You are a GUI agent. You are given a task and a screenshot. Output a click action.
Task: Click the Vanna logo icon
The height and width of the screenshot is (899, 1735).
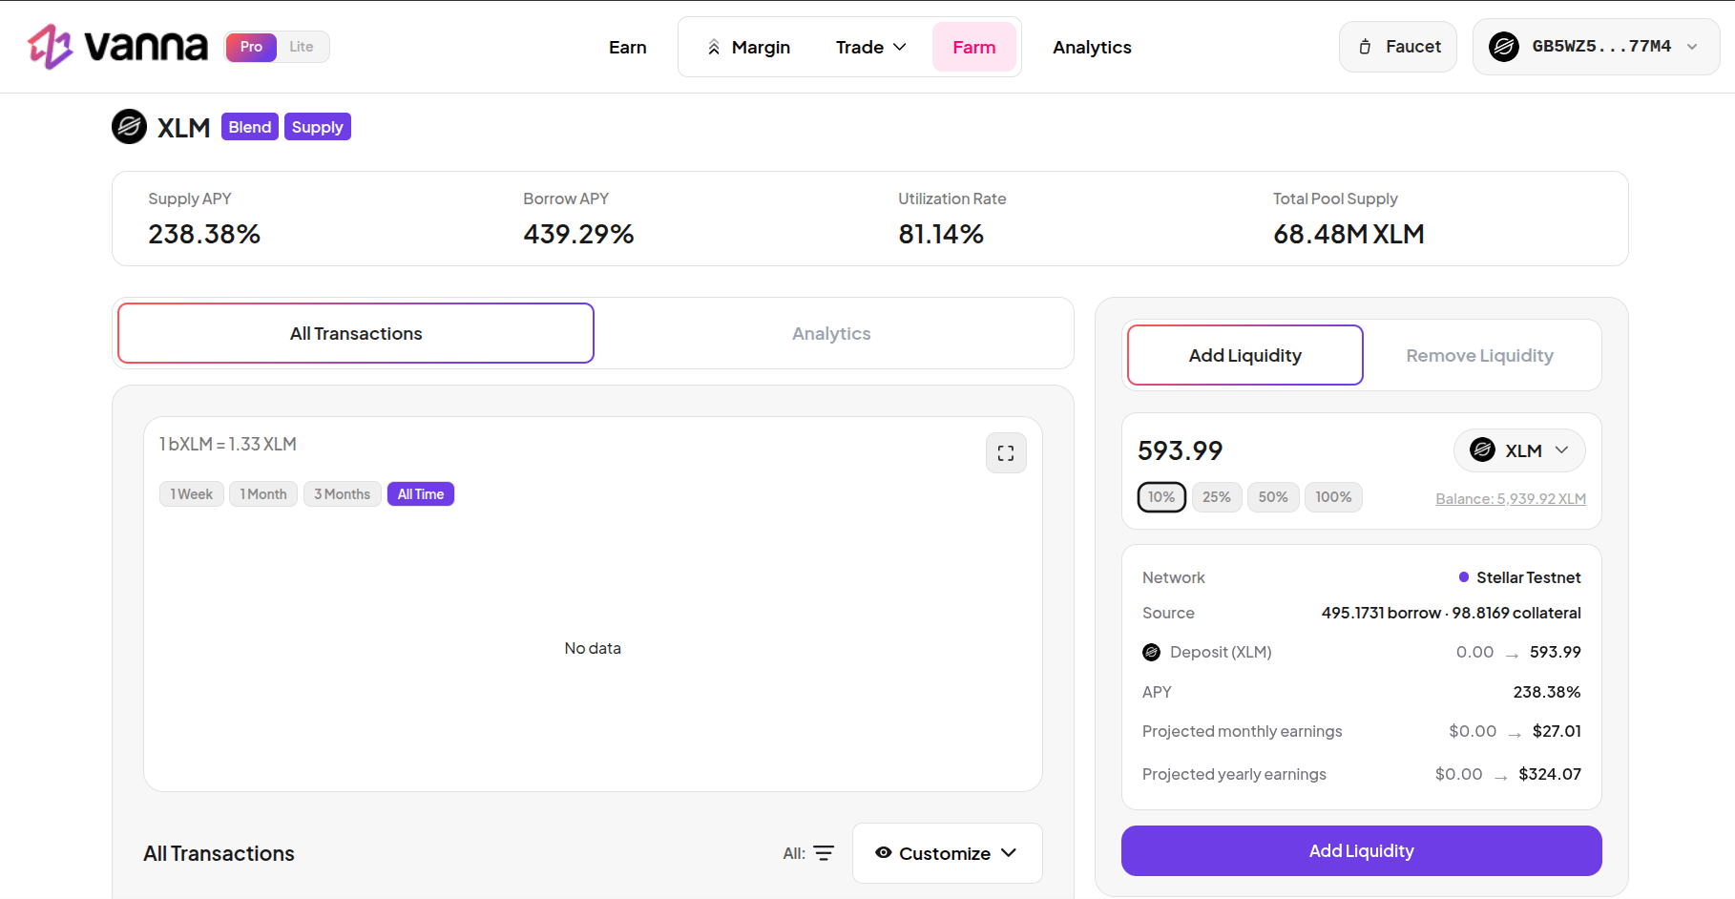50,46
